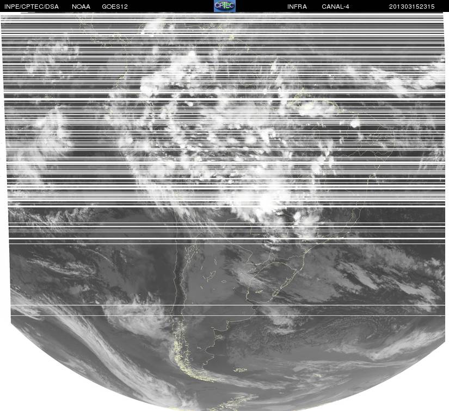The width and height of the screenshot is (449, 411).
Task: Click the CANAL-4 channel label
Action: [335, 7]
